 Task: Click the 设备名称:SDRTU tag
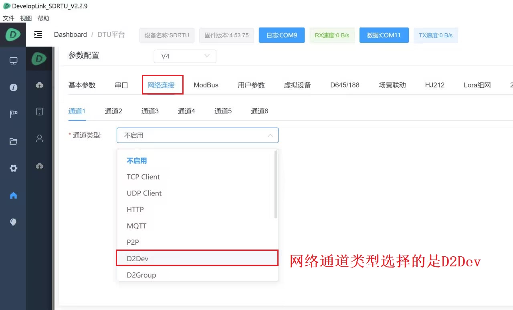167,35
